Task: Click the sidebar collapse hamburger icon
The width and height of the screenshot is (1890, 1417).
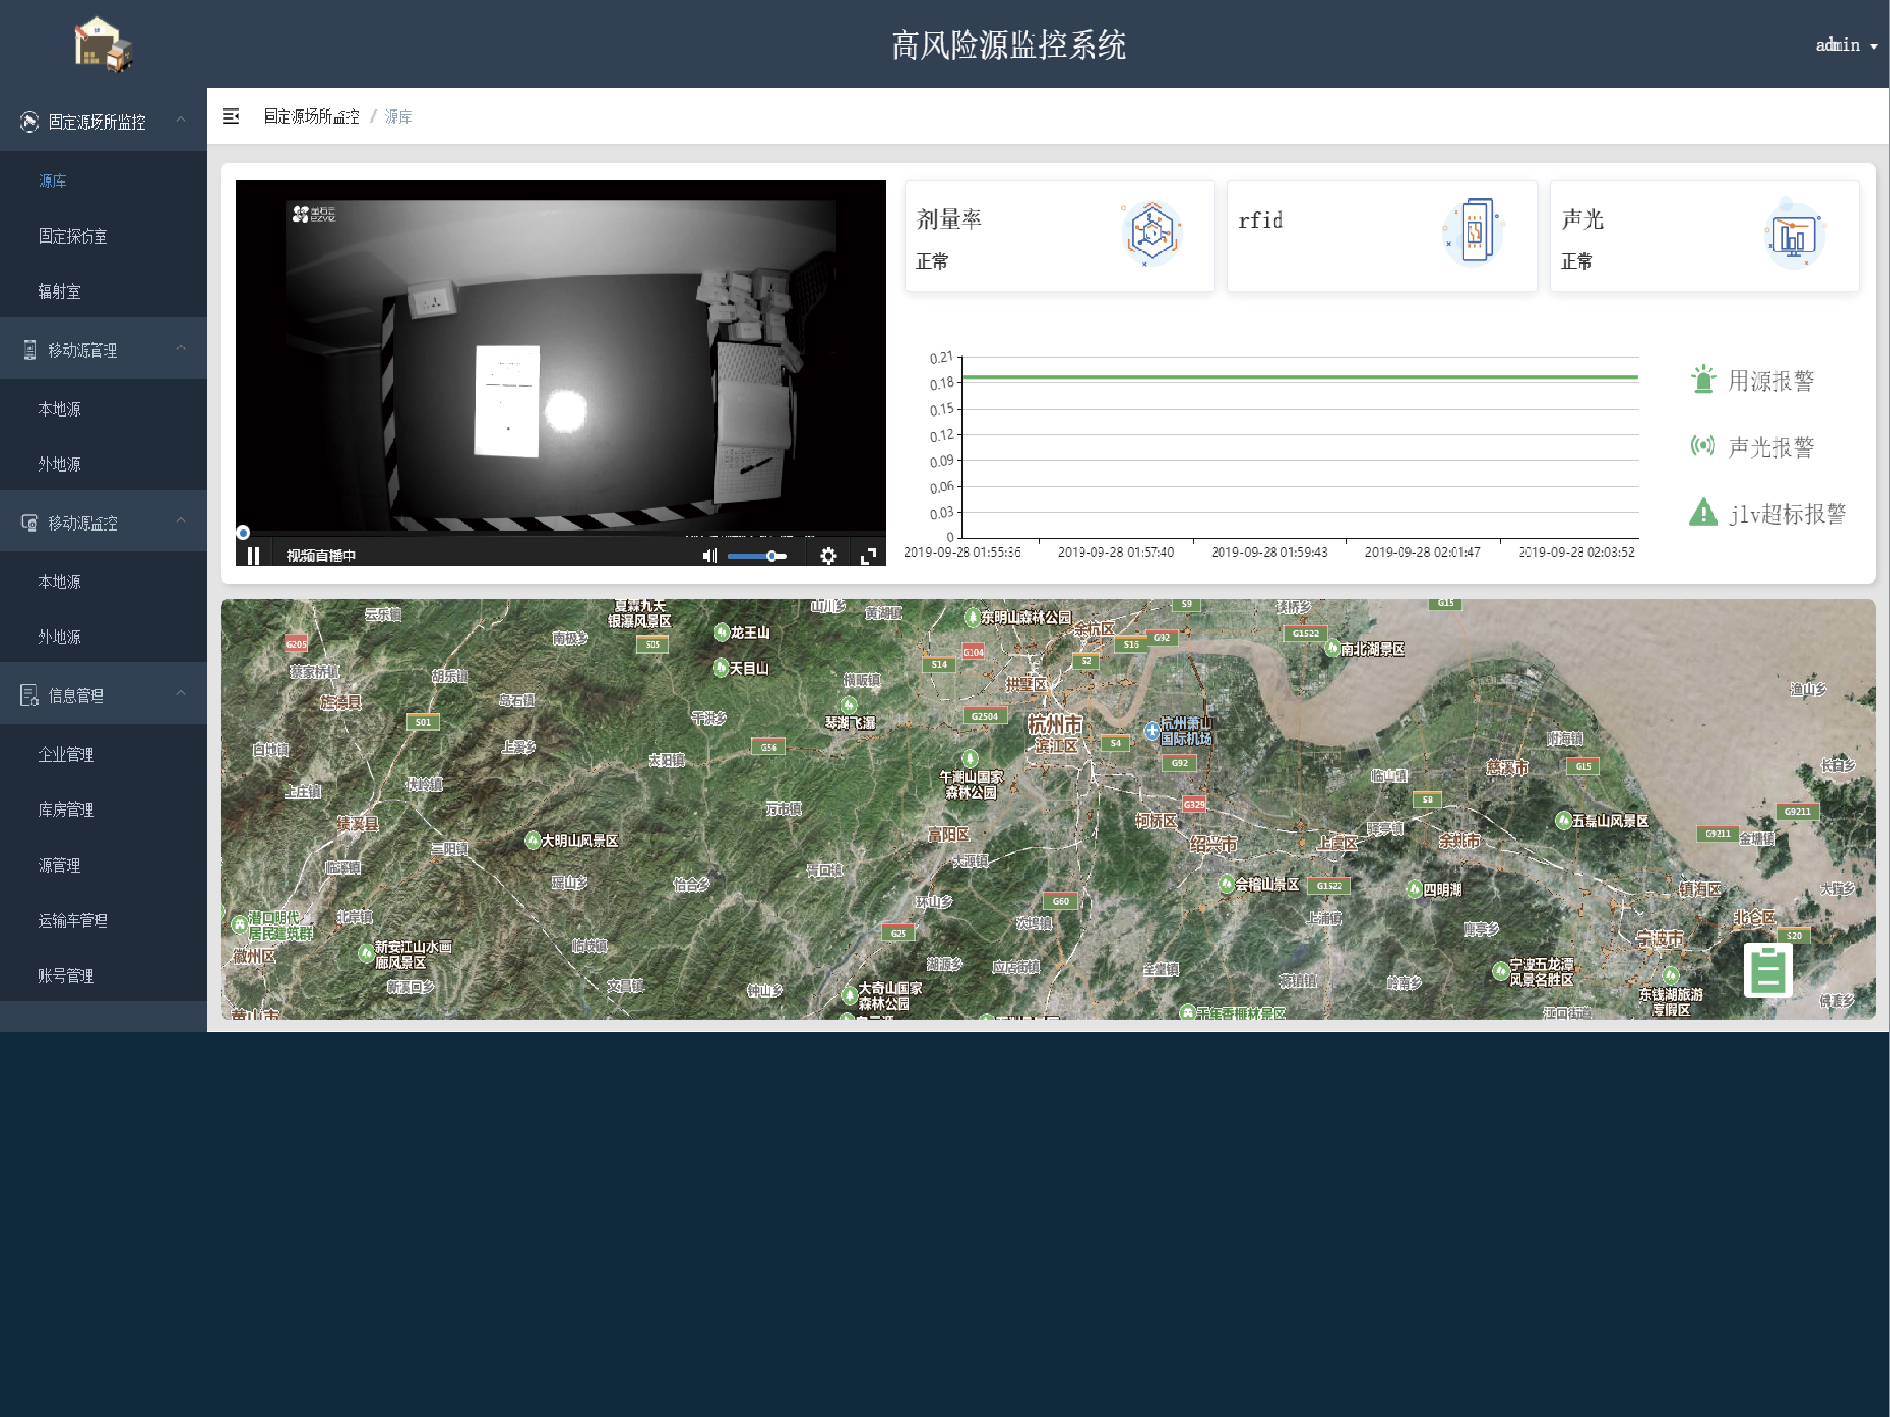Action: 231,116
